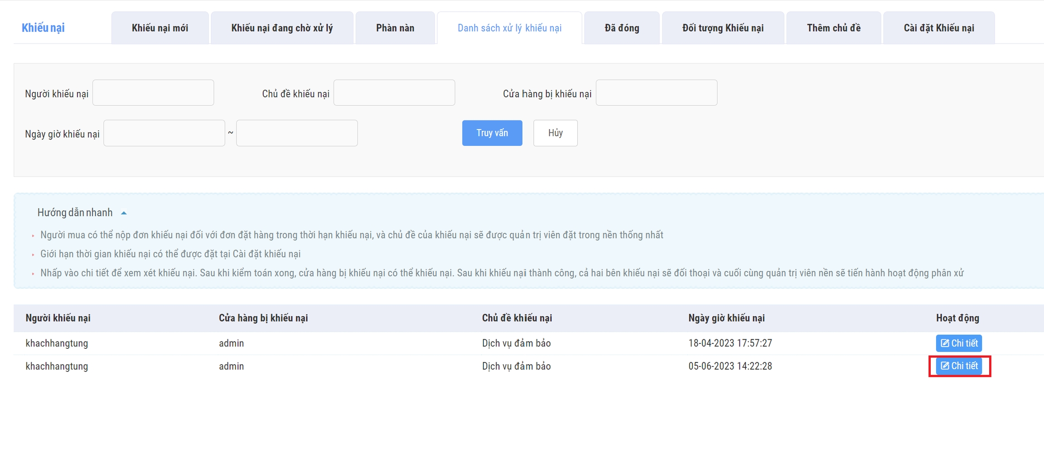Open Chi tiết for the 05-06-2023 complaint
1044x458 pixels.
pos(958,366)
